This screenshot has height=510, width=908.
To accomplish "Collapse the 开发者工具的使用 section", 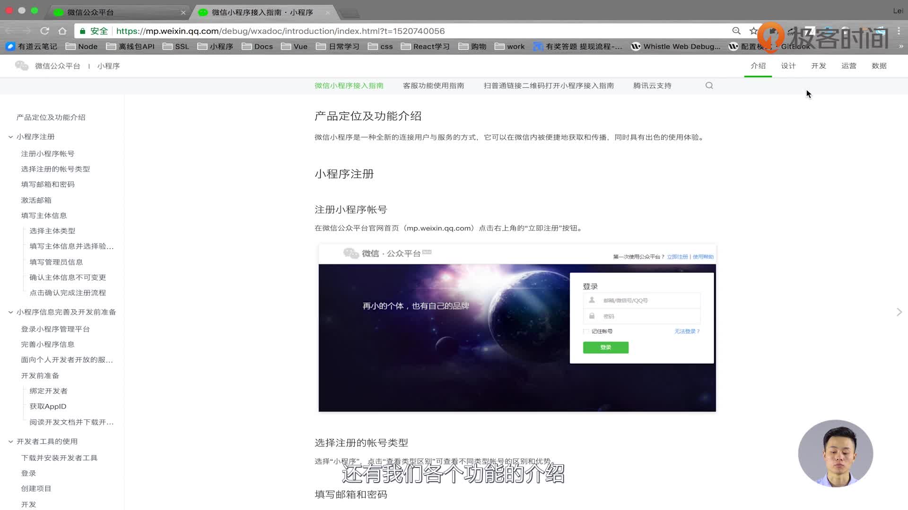I will [10, 442].
